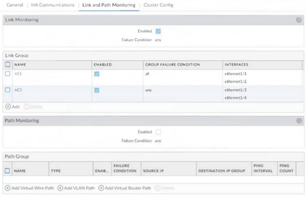
Task: Sort by Group Failure Condition column header
Action: (172, 64)
